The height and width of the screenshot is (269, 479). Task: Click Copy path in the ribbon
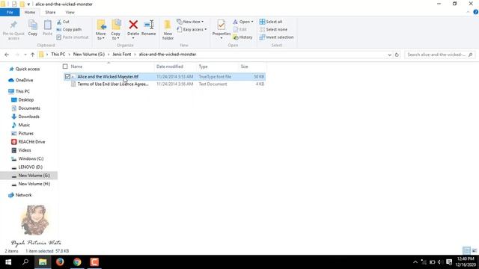point(69,29)
